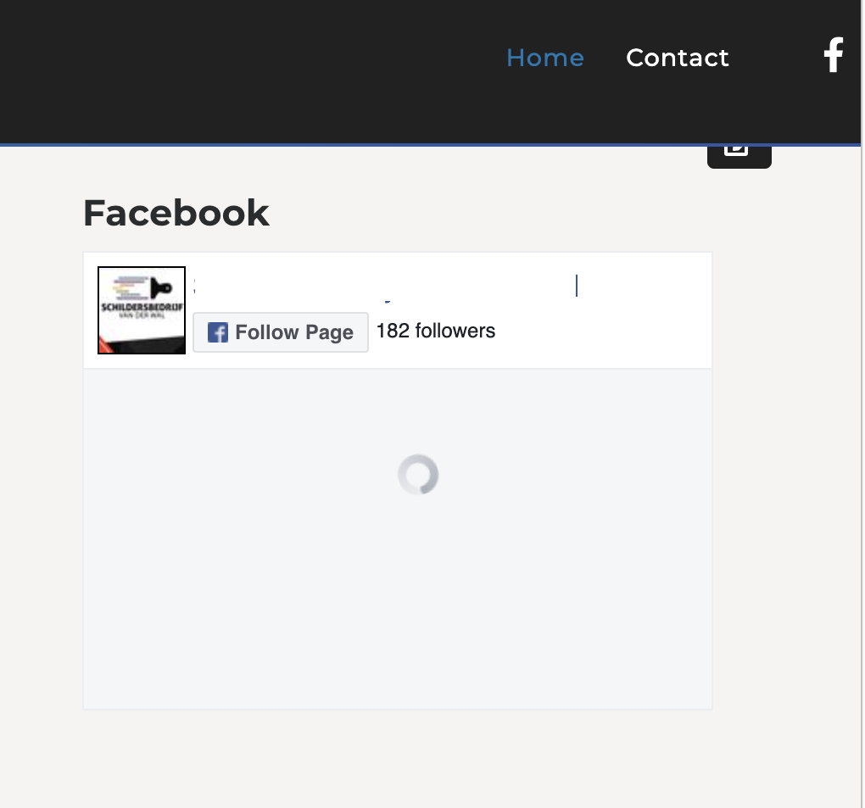Image resolution: width=865 pixels, height=808 pixels.
Task: Click the '182 followers' count text
Action: pos(436,331)
